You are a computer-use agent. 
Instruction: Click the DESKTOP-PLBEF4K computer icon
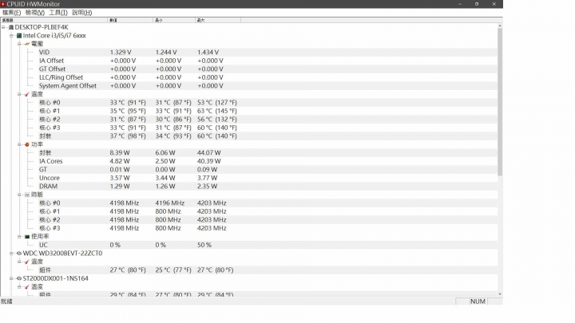[x=11, y=27]
